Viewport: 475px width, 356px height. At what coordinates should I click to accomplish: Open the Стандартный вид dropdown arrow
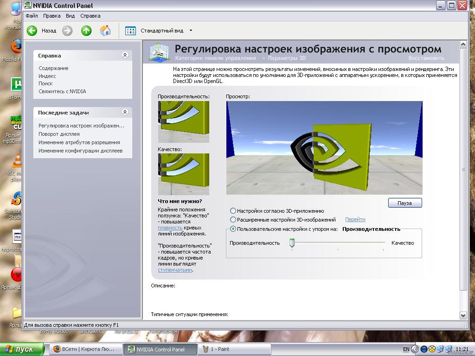point(191,31)
